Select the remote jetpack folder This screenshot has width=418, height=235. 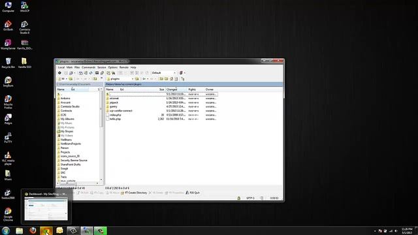coord(114,102)
